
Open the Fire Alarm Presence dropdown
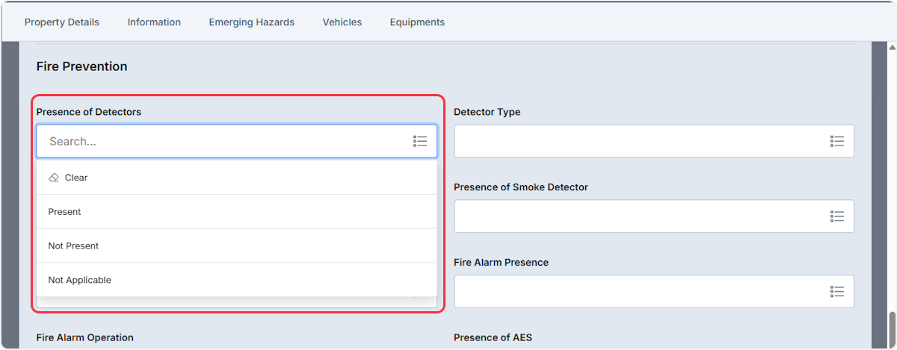coord(654,292)
